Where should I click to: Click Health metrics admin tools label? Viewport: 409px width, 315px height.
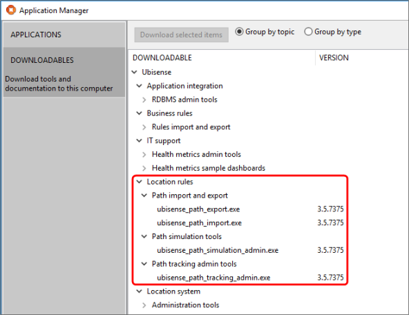(x=196, y=154)
